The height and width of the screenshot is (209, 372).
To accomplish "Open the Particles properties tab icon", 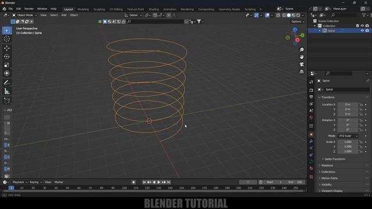I will (x=312, y=148).
